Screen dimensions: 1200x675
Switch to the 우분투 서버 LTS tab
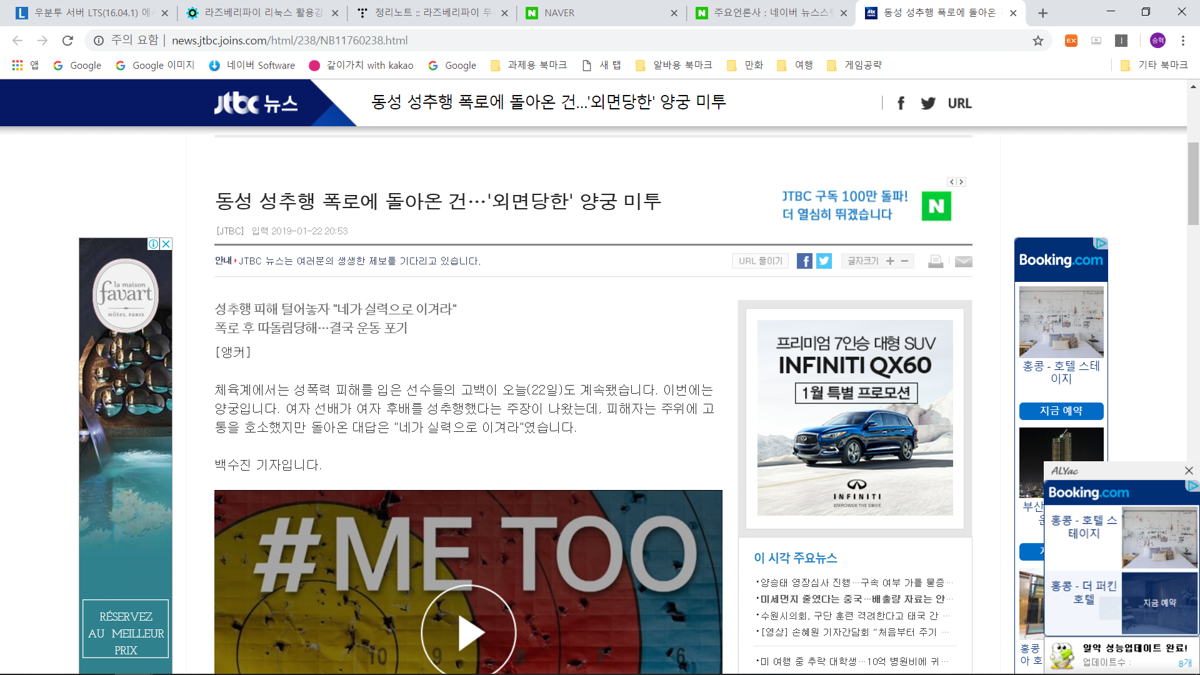point(92,13)
